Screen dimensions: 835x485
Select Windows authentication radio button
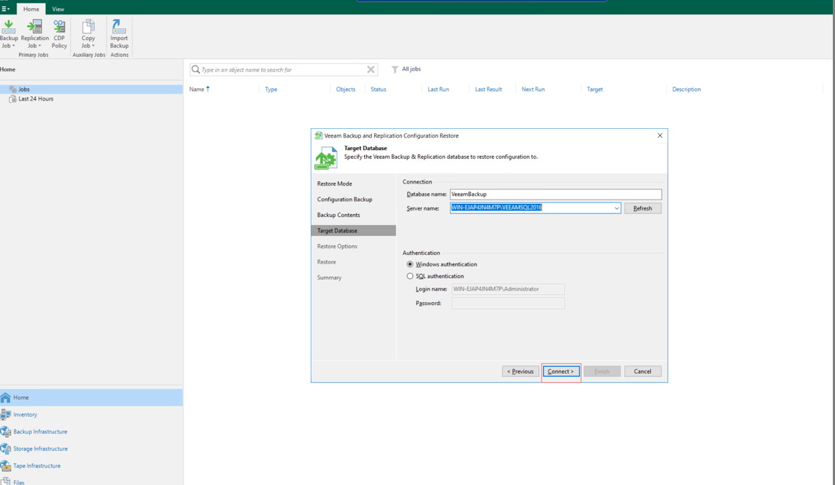point(410,264)
